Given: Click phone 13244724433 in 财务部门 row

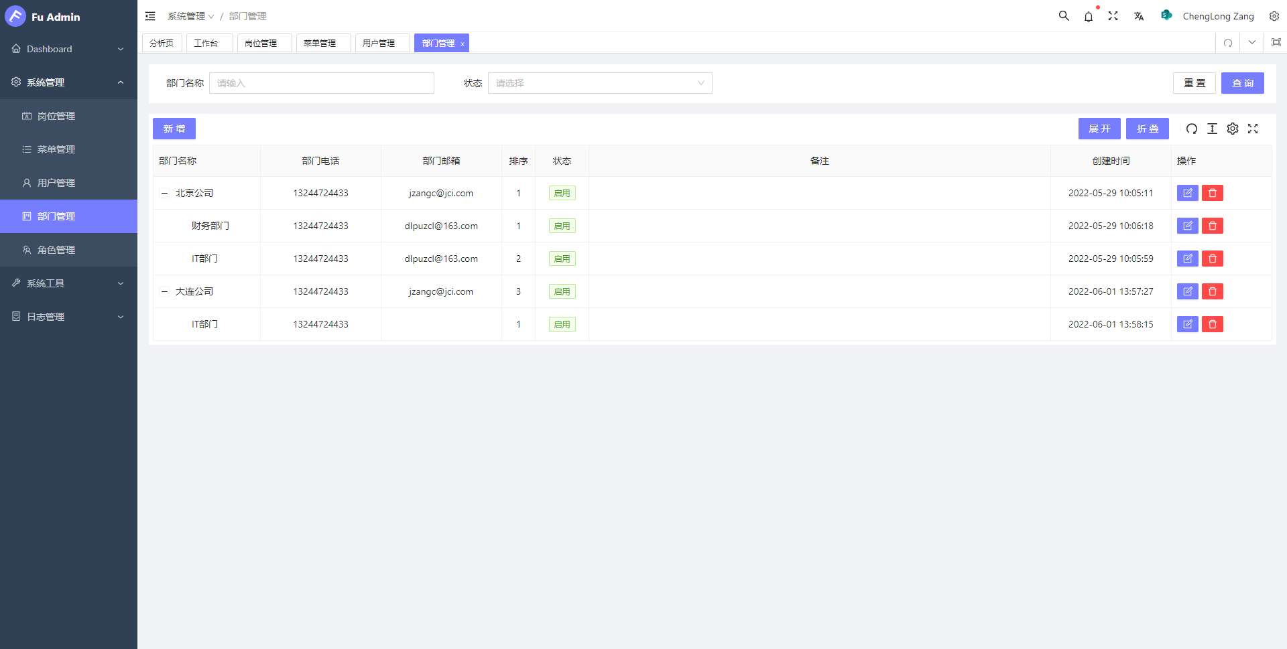Looking at the screenshot, I should coord(320,226).
